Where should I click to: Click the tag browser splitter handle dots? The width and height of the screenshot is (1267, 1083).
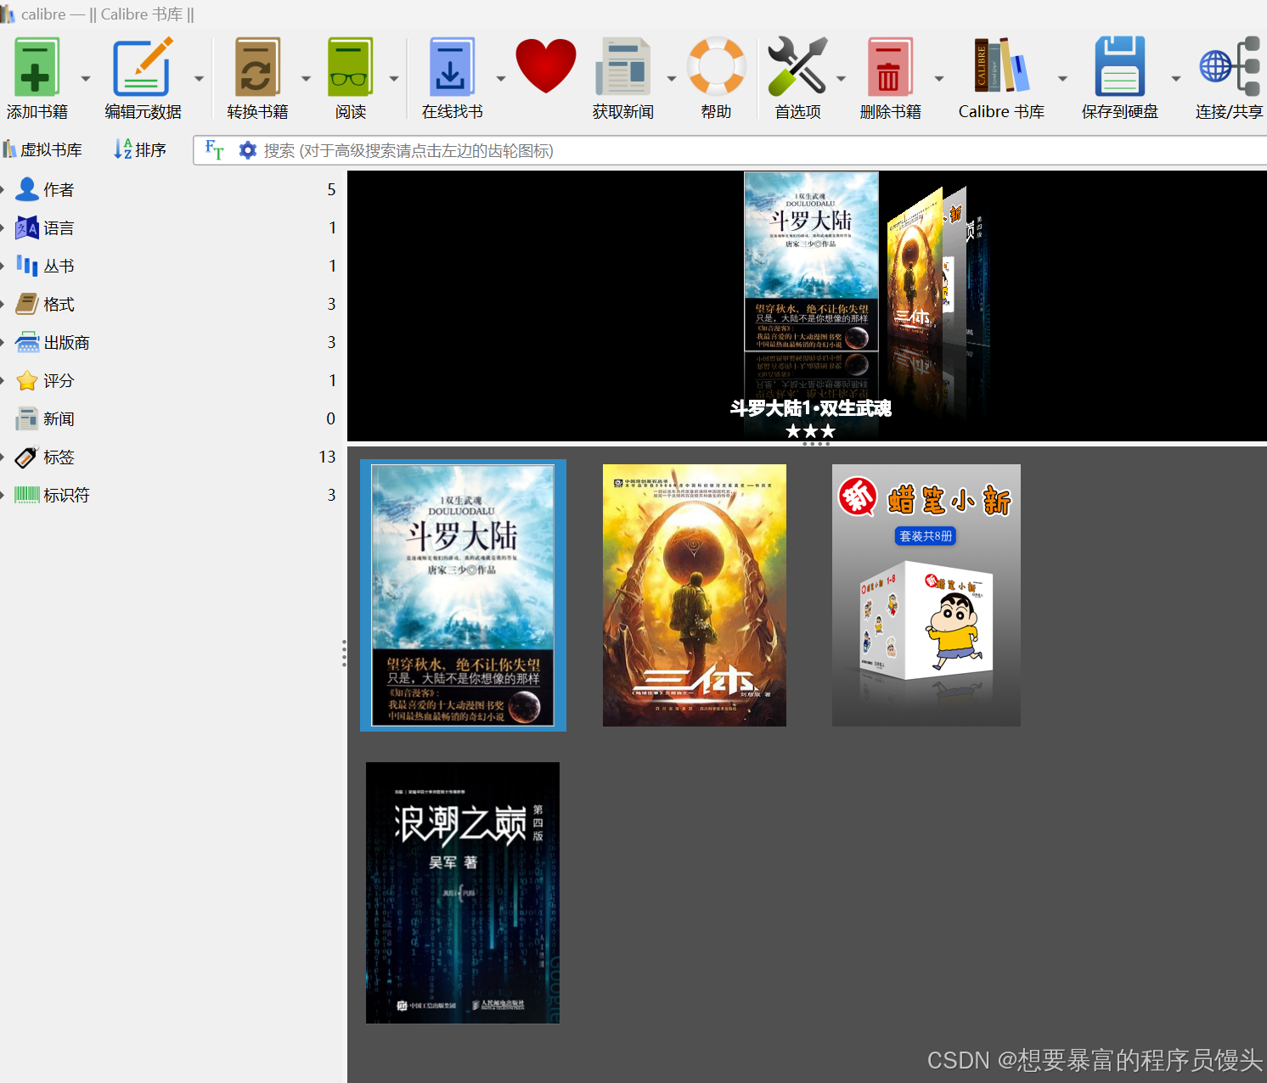[344, 653]
